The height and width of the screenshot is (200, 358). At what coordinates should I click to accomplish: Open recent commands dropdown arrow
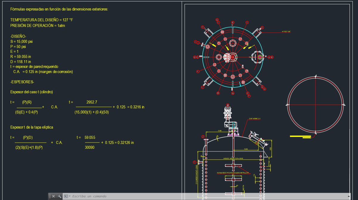(70, 196)
